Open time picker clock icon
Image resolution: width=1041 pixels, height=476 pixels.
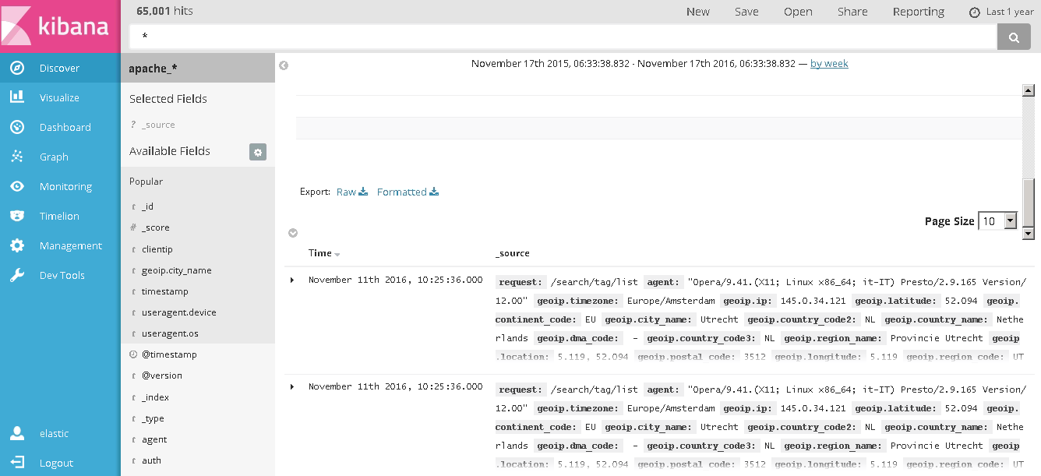974,12
